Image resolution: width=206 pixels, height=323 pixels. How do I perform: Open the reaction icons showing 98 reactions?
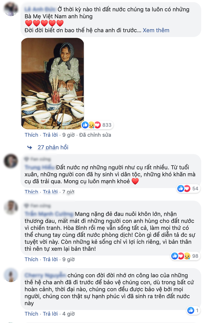pos(185,256)
